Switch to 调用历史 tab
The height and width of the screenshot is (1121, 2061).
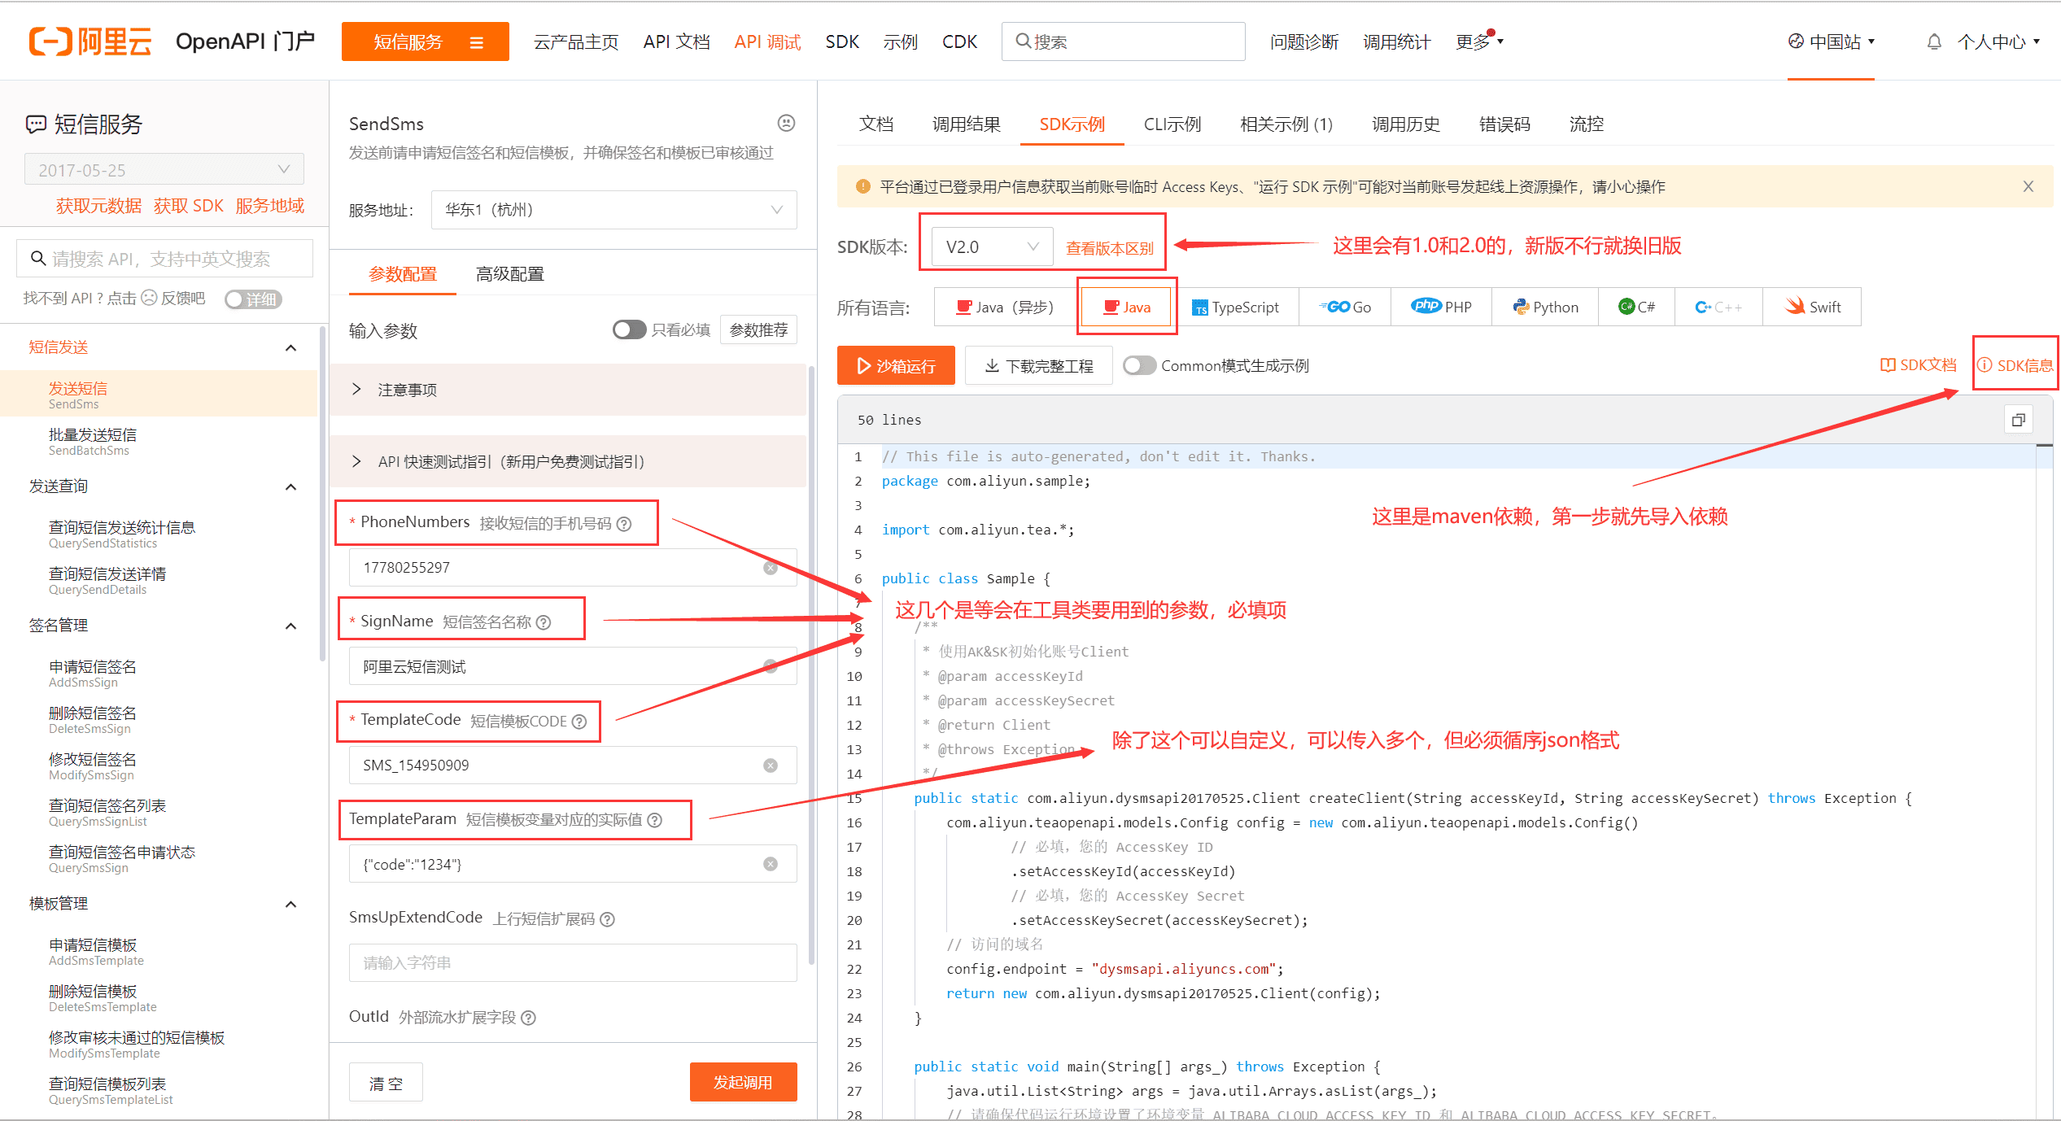[x=1406, y=124]
